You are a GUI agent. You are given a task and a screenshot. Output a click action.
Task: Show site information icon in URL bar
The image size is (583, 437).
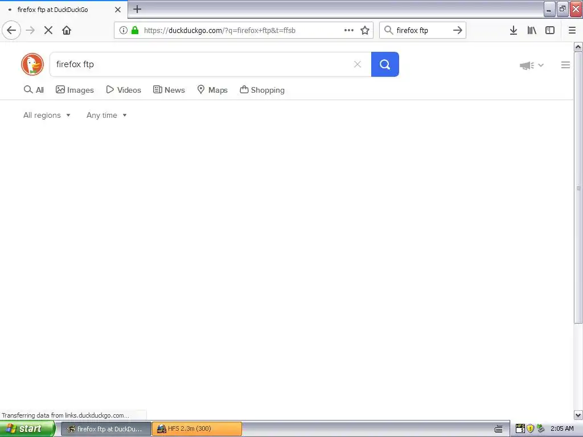124,30
